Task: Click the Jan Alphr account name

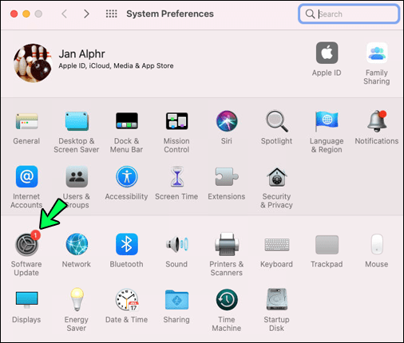Action: tap(81, 54)
